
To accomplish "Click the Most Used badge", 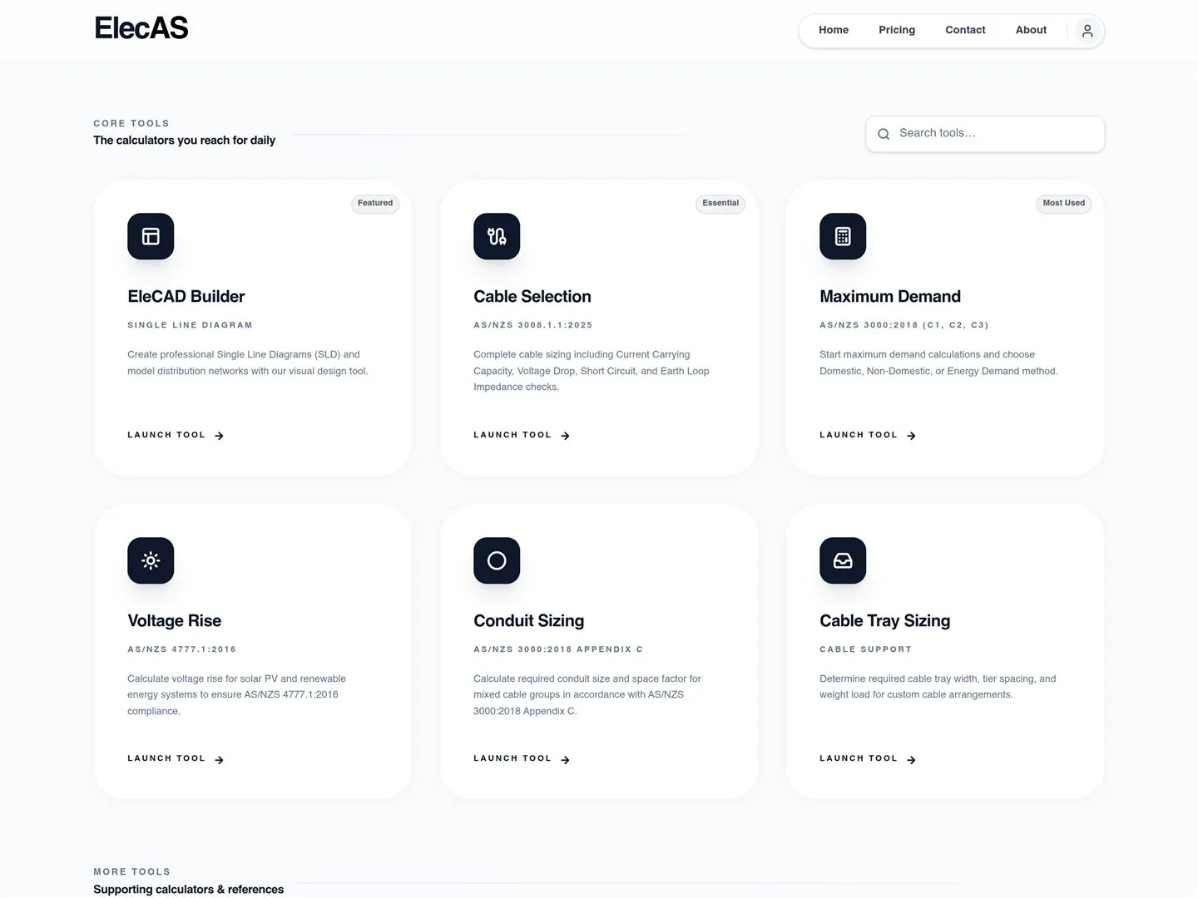I will [1063, 203].
